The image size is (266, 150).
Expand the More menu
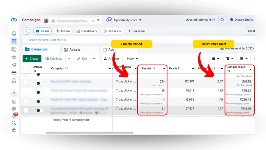(x=133, y=59)
